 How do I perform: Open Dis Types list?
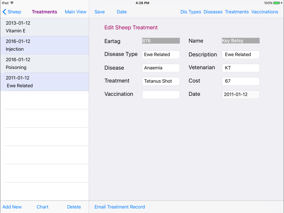tap(191, 12)
